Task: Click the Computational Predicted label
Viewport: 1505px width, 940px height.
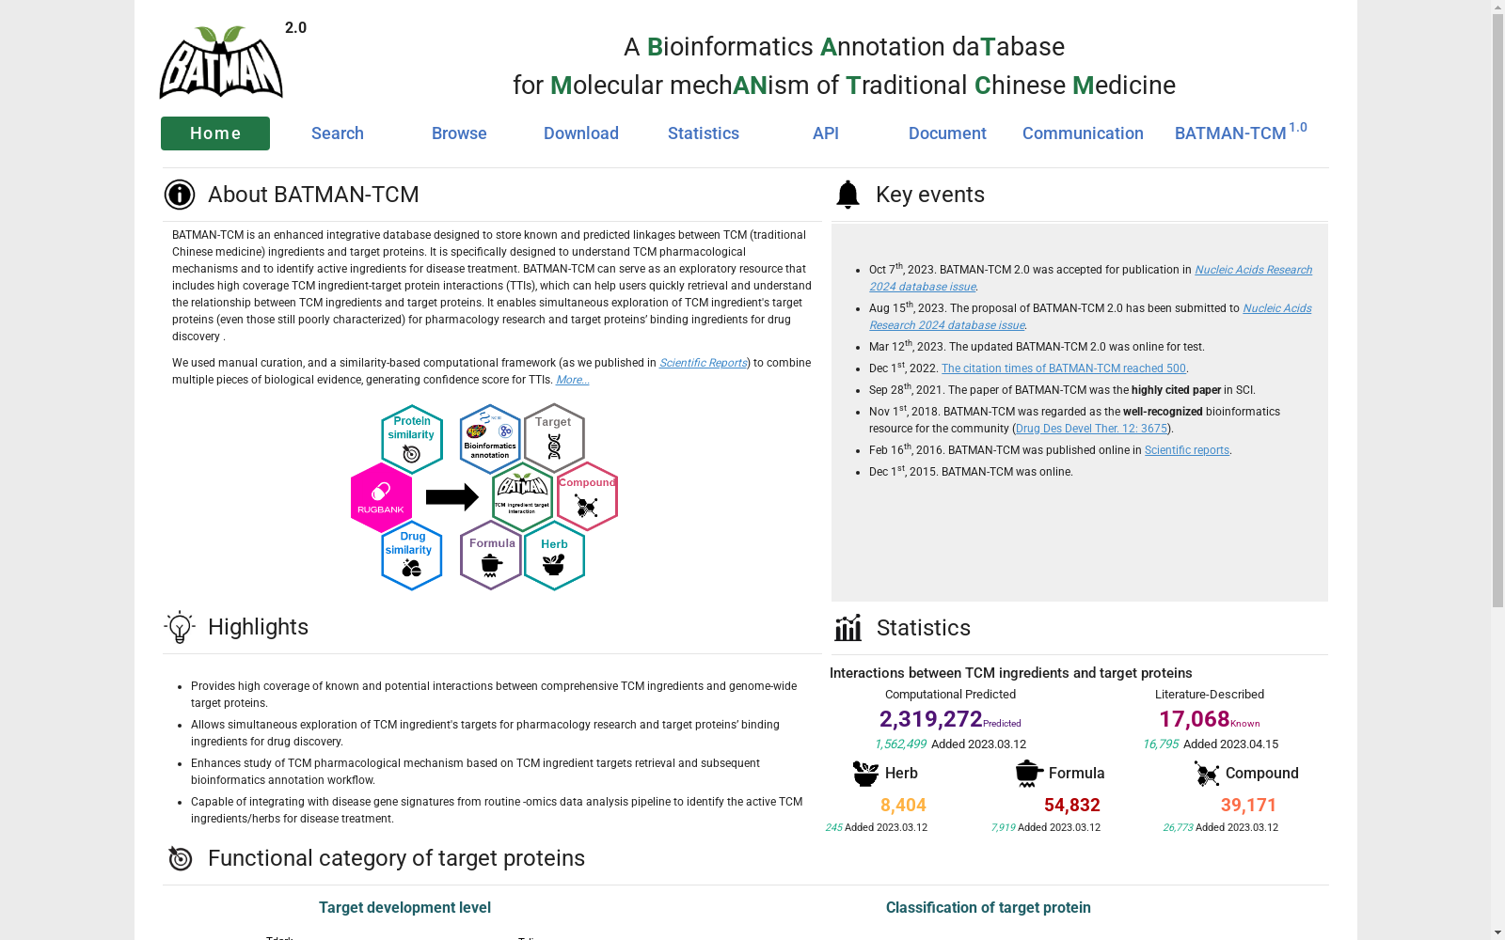Action: tap(950, 695)
